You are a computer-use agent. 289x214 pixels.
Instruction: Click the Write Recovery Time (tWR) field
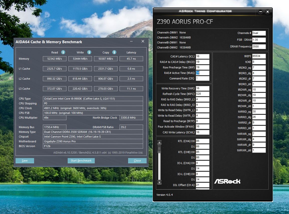point(203,88)
